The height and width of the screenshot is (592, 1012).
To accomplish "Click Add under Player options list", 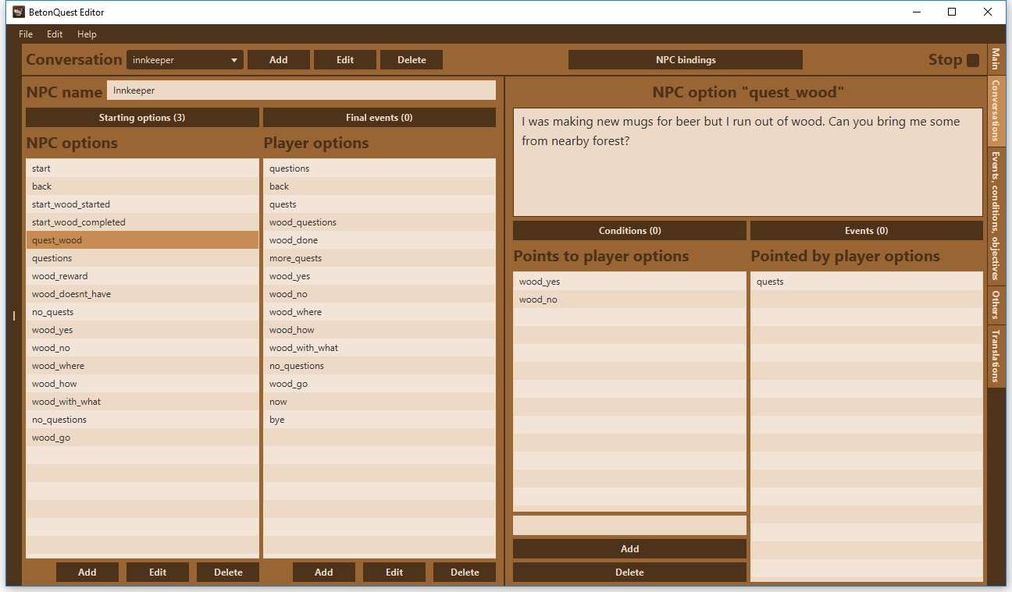I will click(x=324, y=573).
